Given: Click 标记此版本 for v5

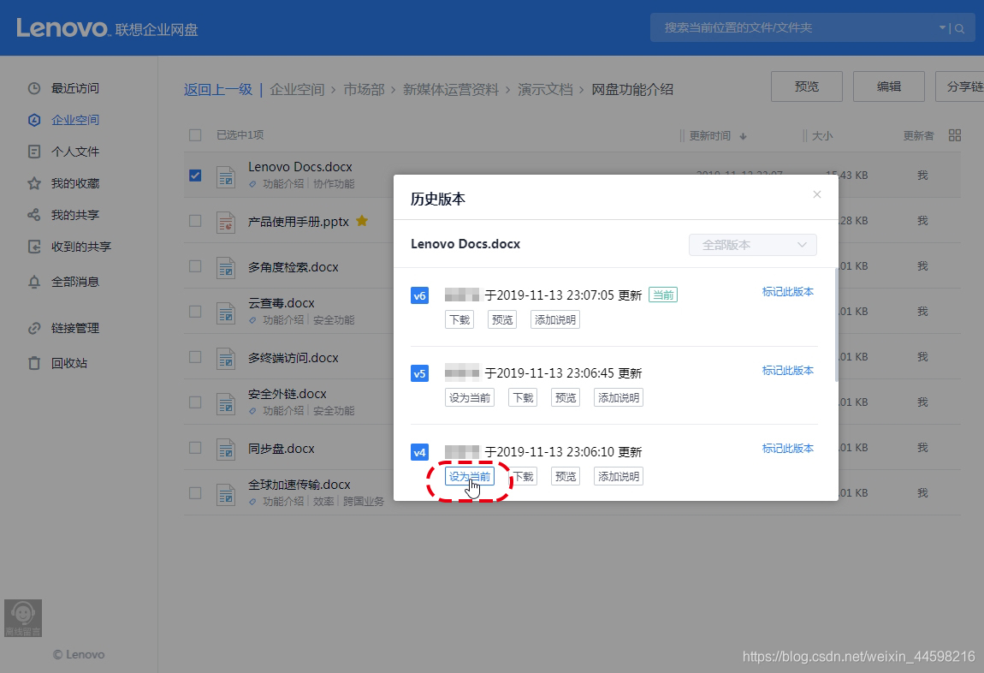Looking at the screenshot, I should click(787, 371).
